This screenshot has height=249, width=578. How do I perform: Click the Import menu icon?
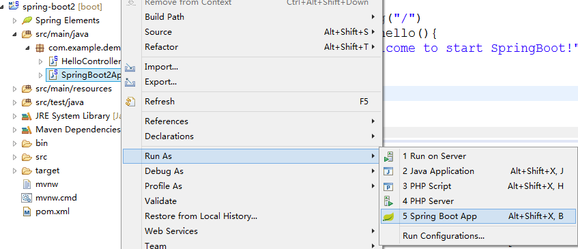point(130,67)
